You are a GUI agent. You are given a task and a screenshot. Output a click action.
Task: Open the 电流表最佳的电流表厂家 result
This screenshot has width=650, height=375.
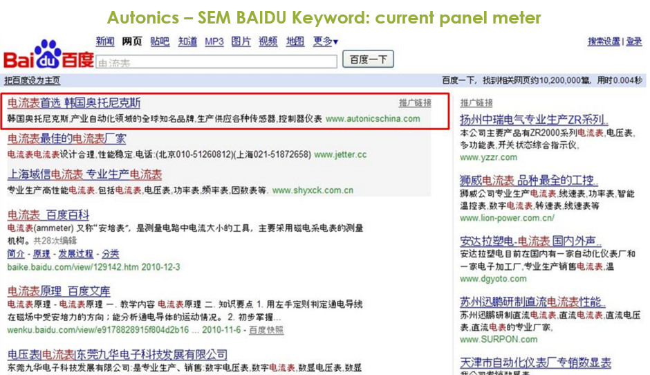pos(66,138)
